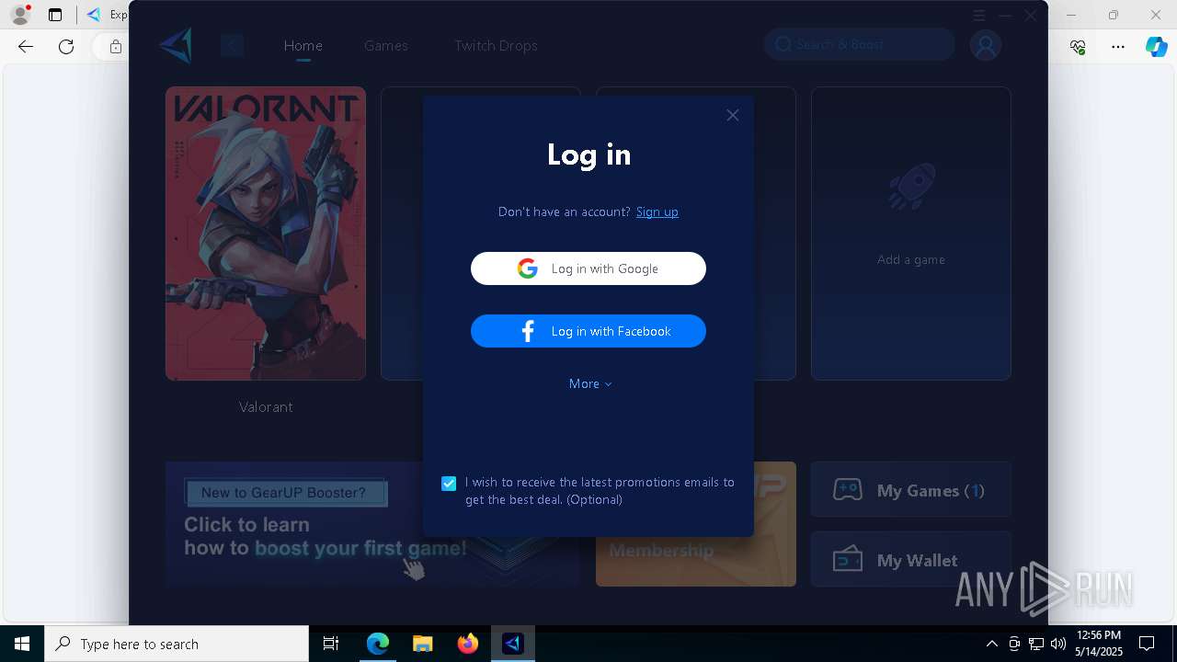This screenshot has width=1177, height=662.
Task: Click the Search & Boost field
Action: coord(859,44)
